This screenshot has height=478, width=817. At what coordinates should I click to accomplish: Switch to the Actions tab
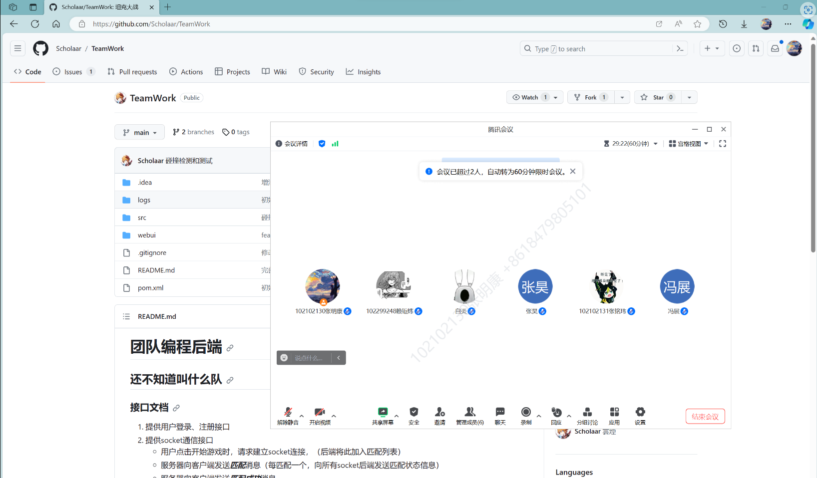pyautogui.click(x=186, y=72)
